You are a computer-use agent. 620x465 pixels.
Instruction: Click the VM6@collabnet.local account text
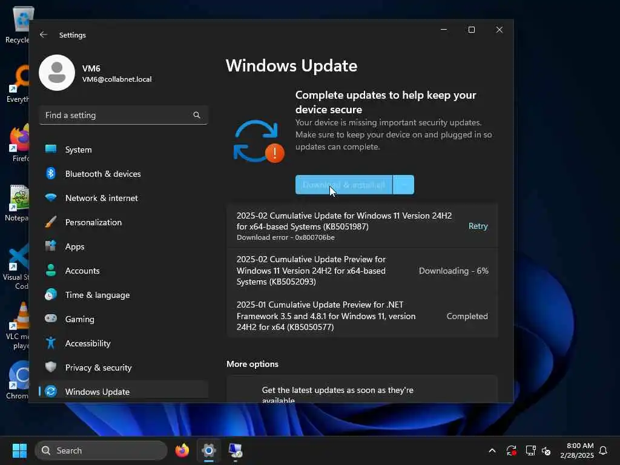[117, 79]
